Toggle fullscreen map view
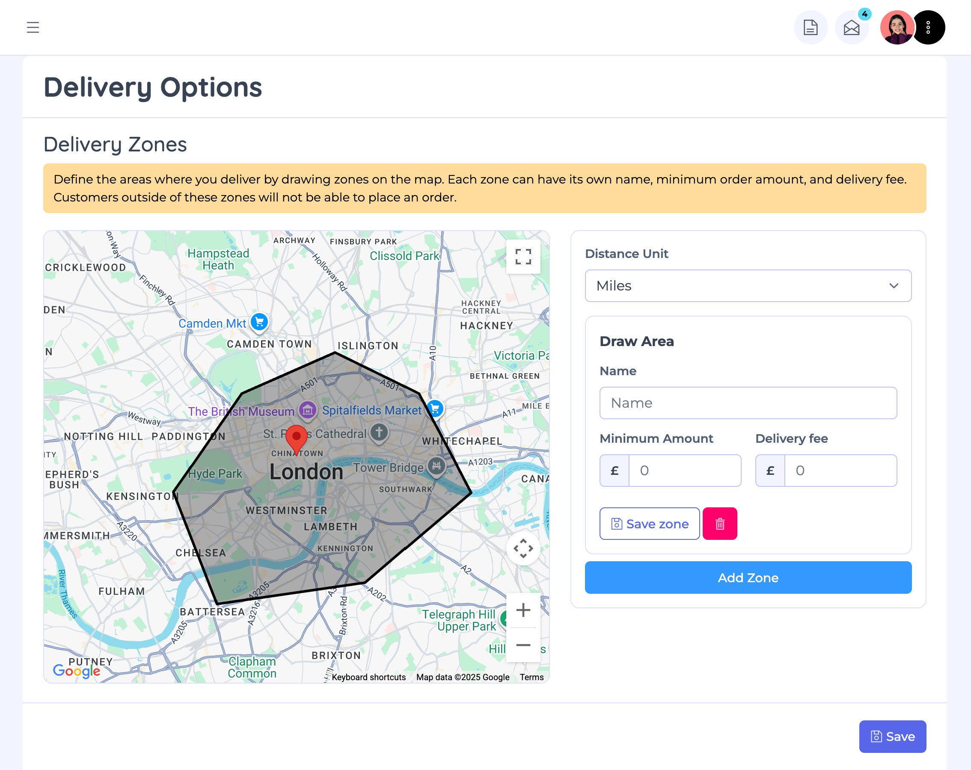This screenshot has width=971, height=770. point(523,257)
